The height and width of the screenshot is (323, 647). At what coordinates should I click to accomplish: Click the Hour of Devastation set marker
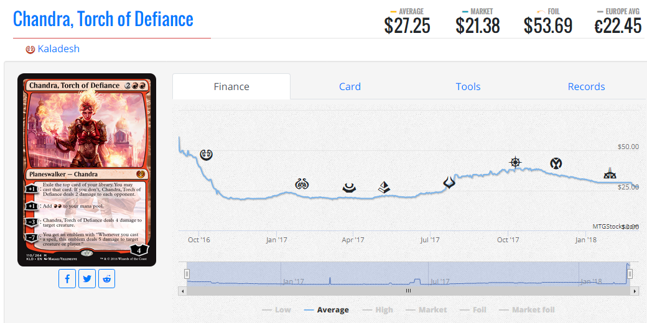pos(449,183)
